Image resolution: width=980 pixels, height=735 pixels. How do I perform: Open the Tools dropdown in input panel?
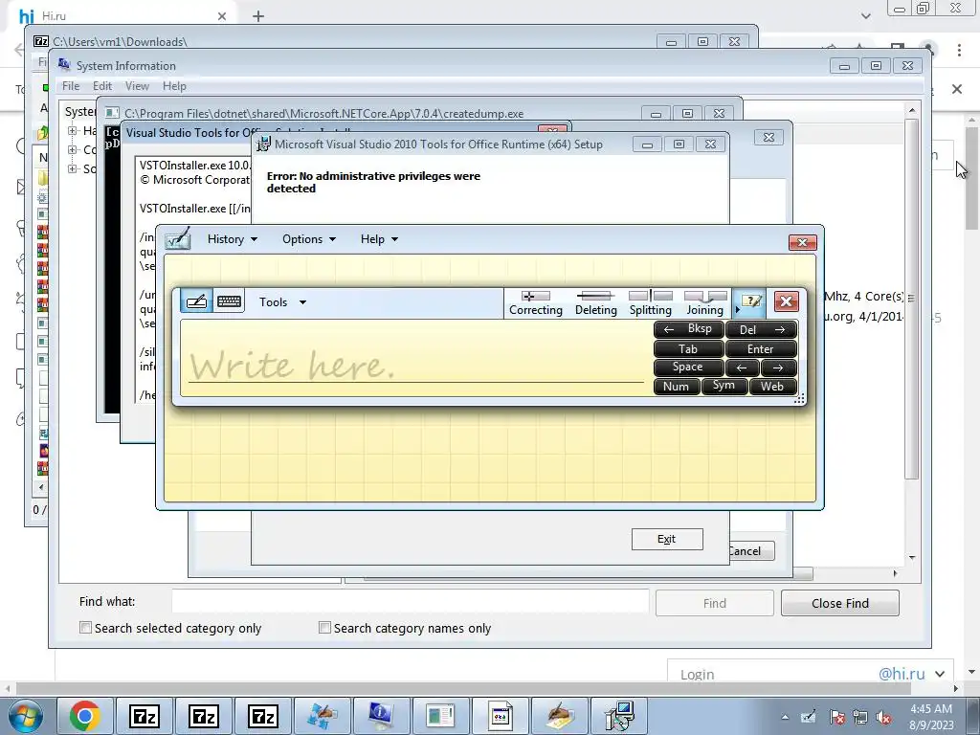click(282, 302)
